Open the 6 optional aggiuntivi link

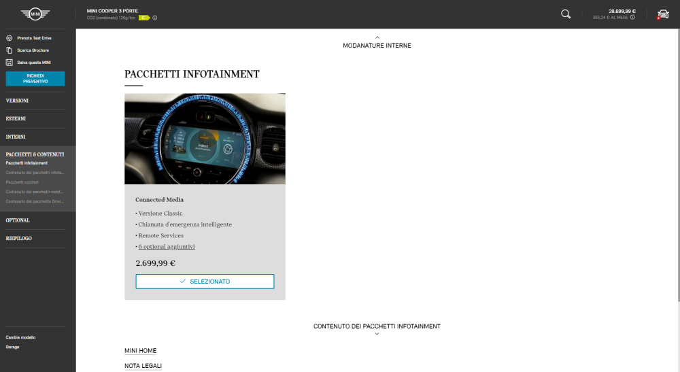tap(167, 247)
